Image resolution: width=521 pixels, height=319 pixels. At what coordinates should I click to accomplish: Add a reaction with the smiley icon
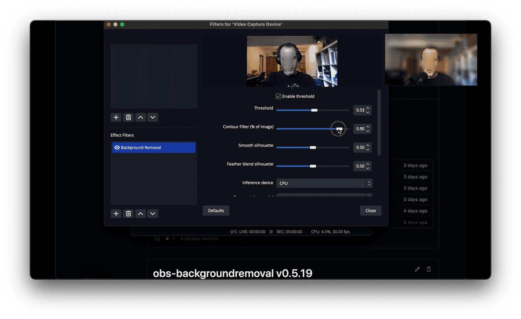point(157,238)
